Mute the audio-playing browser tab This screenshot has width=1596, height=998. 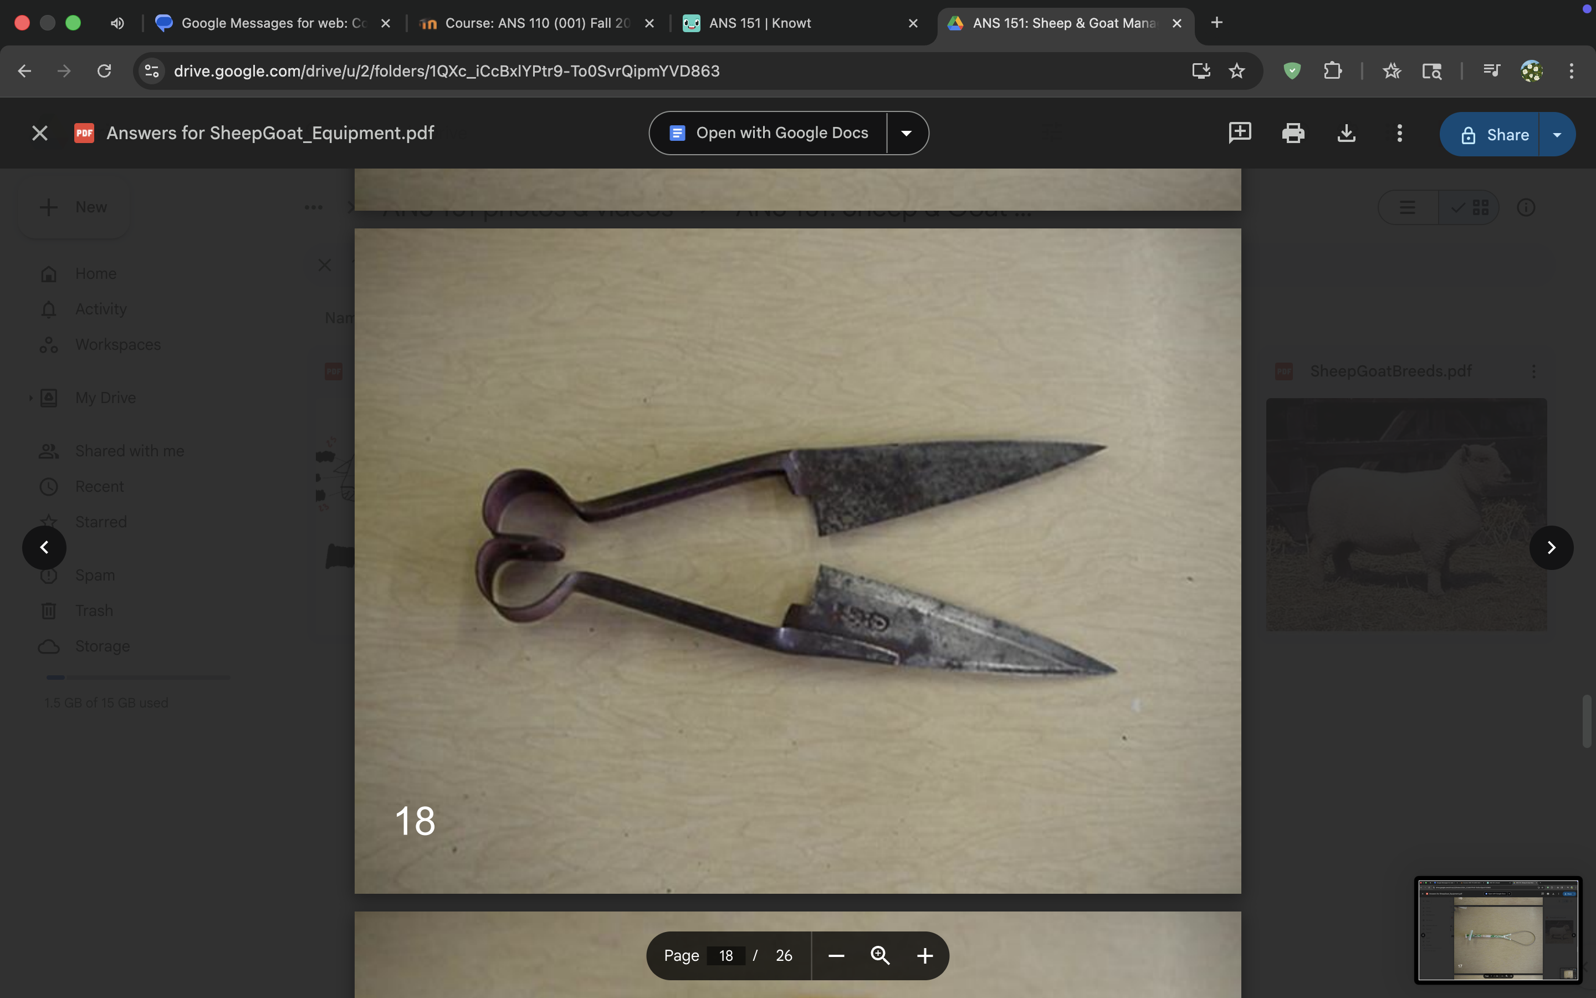pyautogui.click(x=117, y=22)
